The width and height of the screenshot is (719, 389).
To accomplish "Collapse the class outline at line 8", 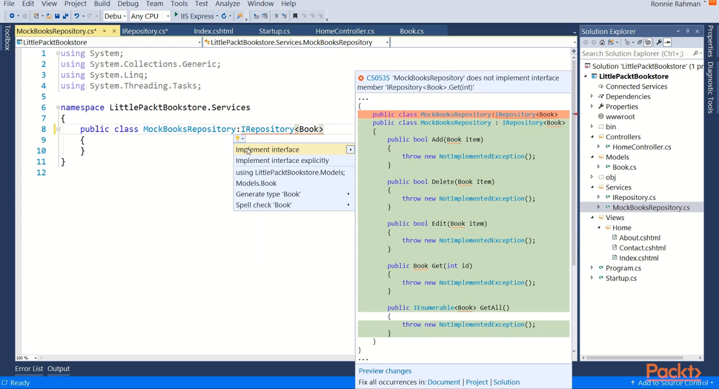I will (58, 129).
